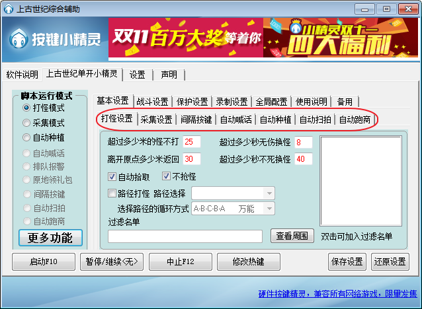Click the 按键小精灵 logo mascot
The image size is (422, 309).
coord(19,38)
